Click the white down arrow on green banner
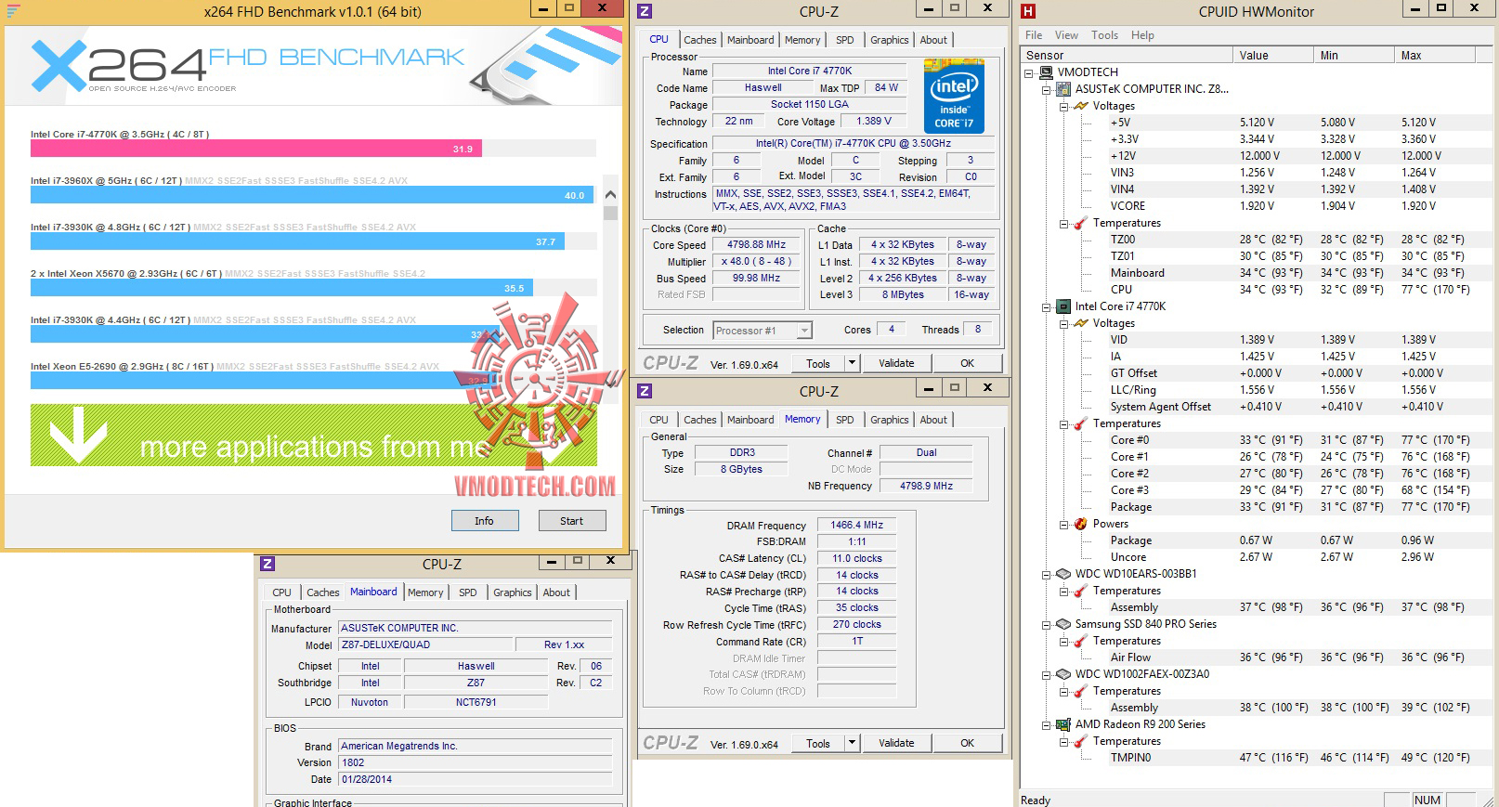Screen dimensions: 1499x807 (x=77, y=435)
